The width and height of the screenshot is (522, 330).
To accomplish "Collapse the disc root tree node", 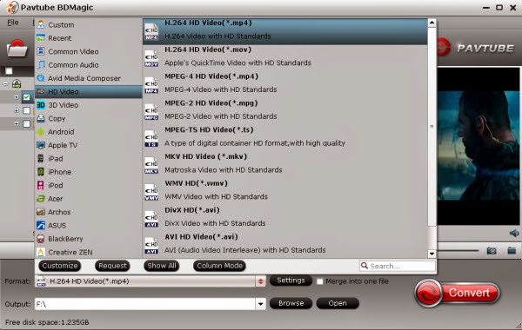I will 6,83.
